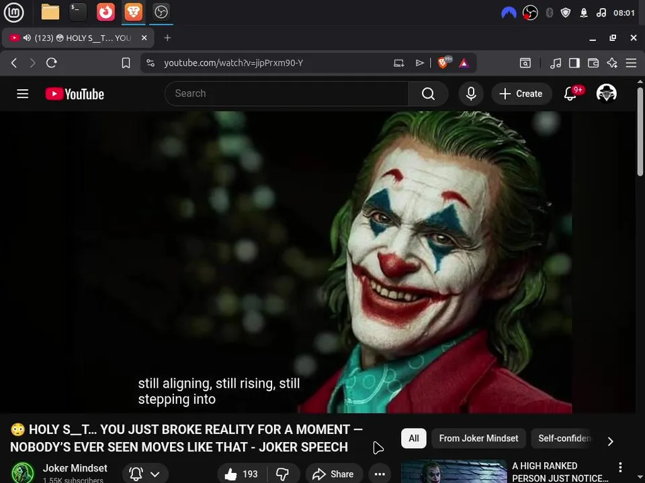Image resolution: width=645 pixels, height=483 pixels.
Task: Open Brave Rewards triangle icon
Action: coord(464,63)
